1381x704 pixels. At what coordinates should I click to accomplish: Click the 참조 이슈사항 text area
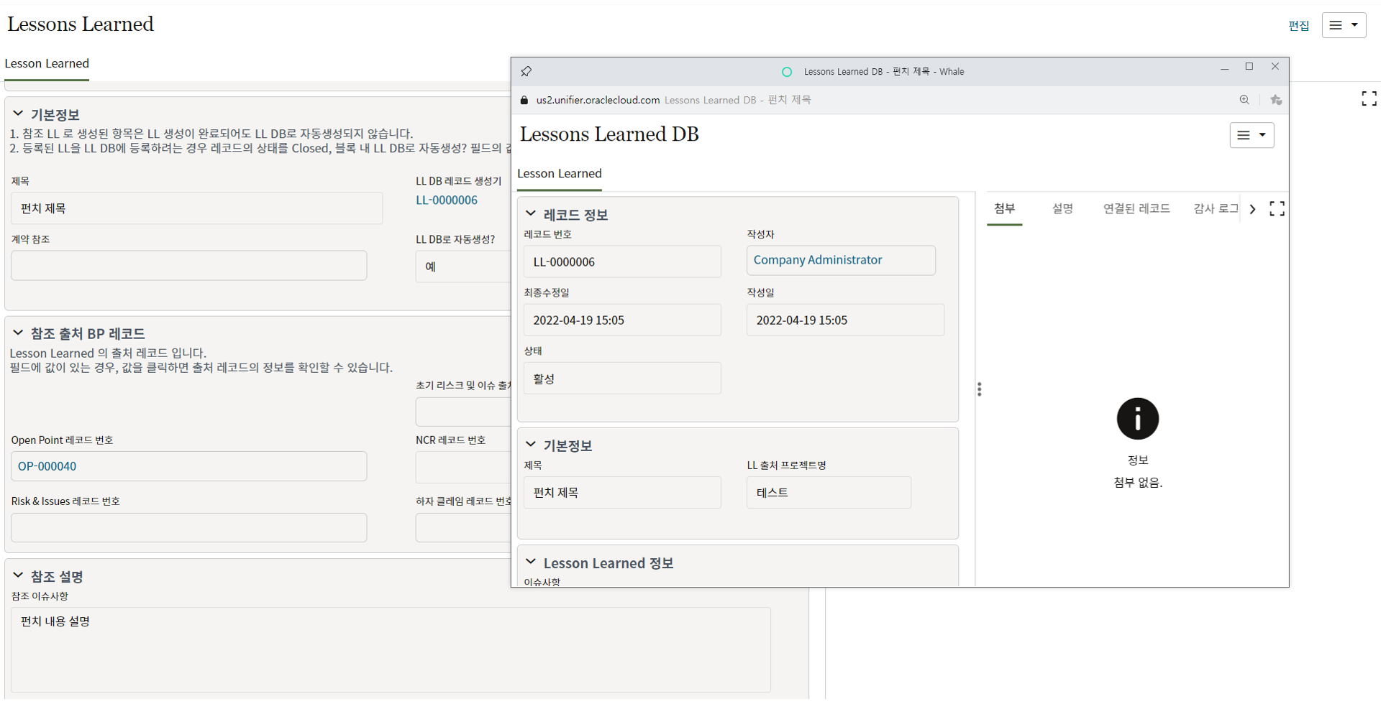point(391,649)
